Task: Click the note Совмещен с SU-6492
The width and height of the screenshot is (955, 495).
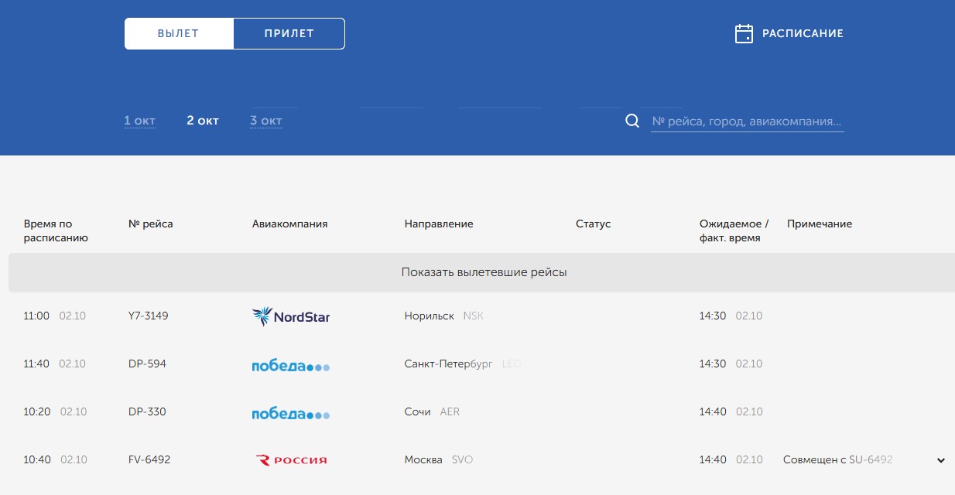Action: pos(838,459)
